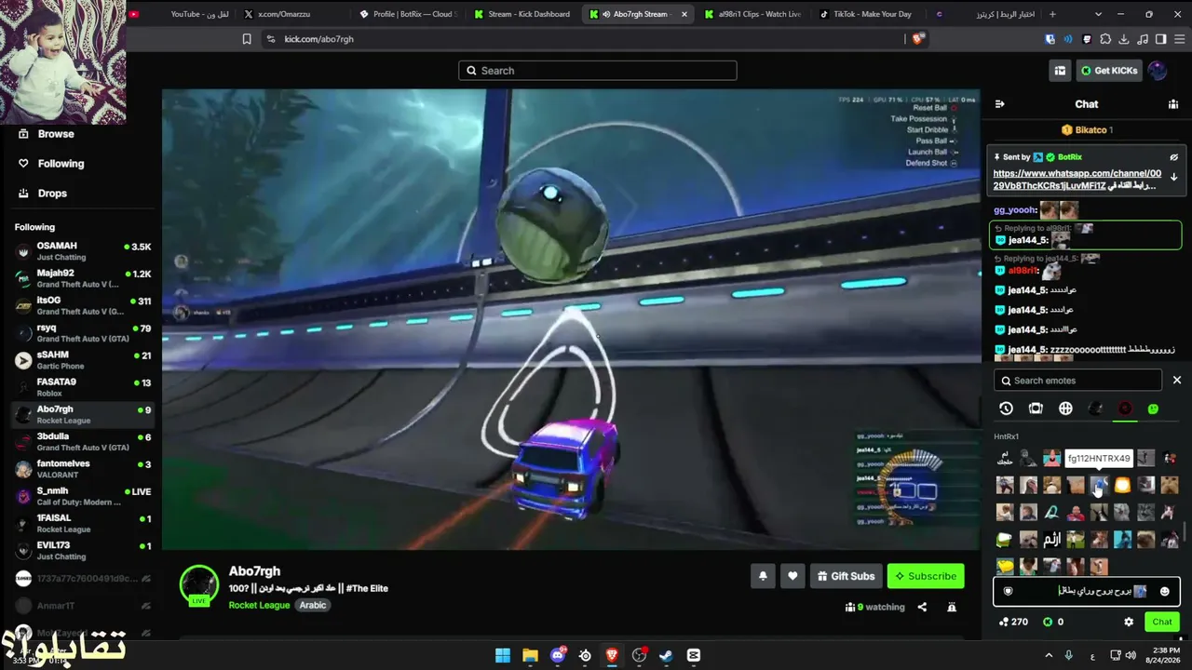Open the Rocket League category link
The height and width of the screenshot is (670, 1192).
coord(260,605)
